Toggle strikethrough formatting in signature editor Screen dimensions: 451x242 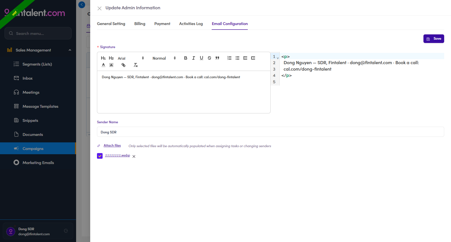(x=209, y=58)
